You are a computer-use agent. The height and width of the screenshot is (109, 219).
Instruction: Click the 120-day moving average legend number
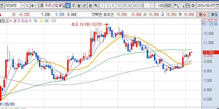53,21
